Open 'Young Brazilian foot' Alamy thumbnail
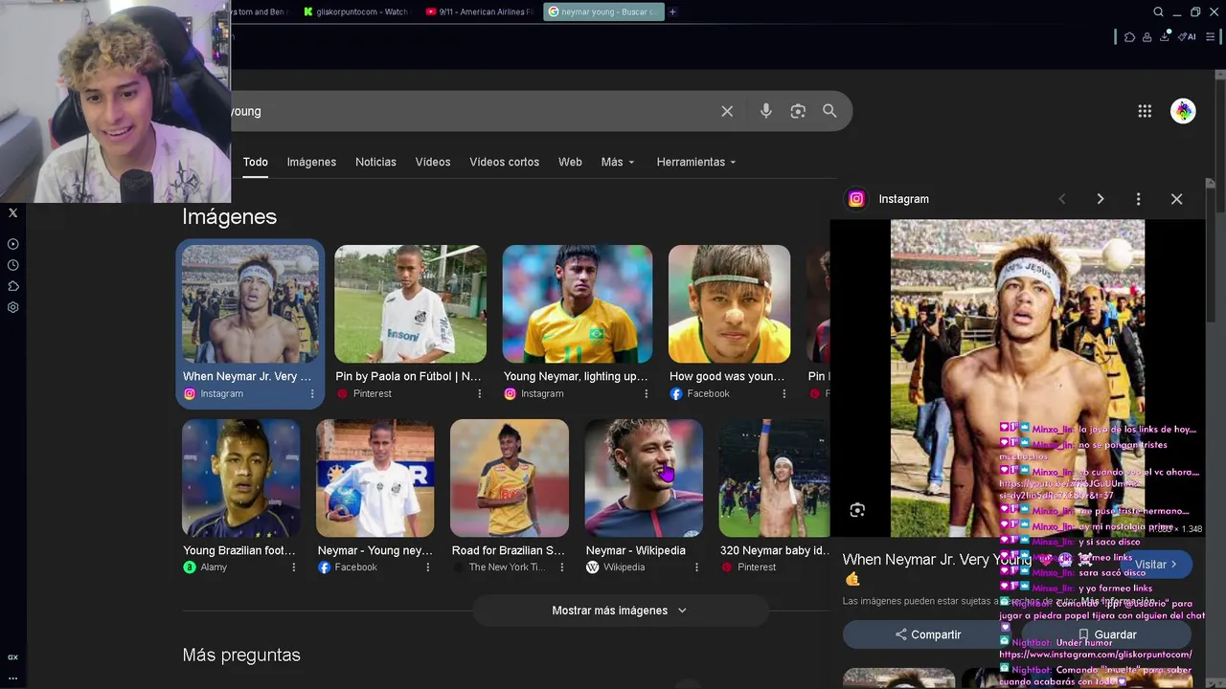The width and height of the screenshot is (1226, 689). [240, 478]
